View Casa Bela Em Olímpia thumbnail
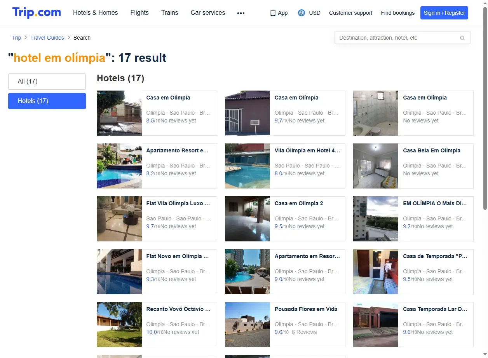 tap(376, 166)
